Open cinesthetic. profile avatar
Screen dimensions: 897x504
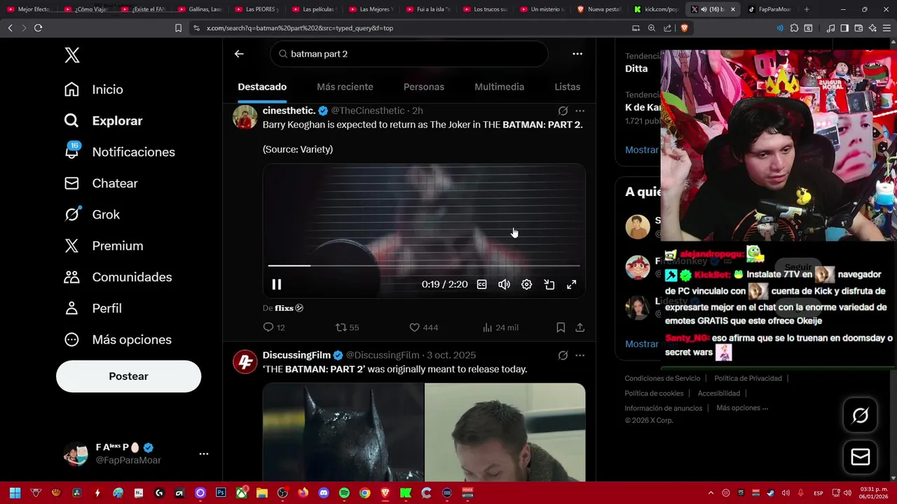point(245,117)
